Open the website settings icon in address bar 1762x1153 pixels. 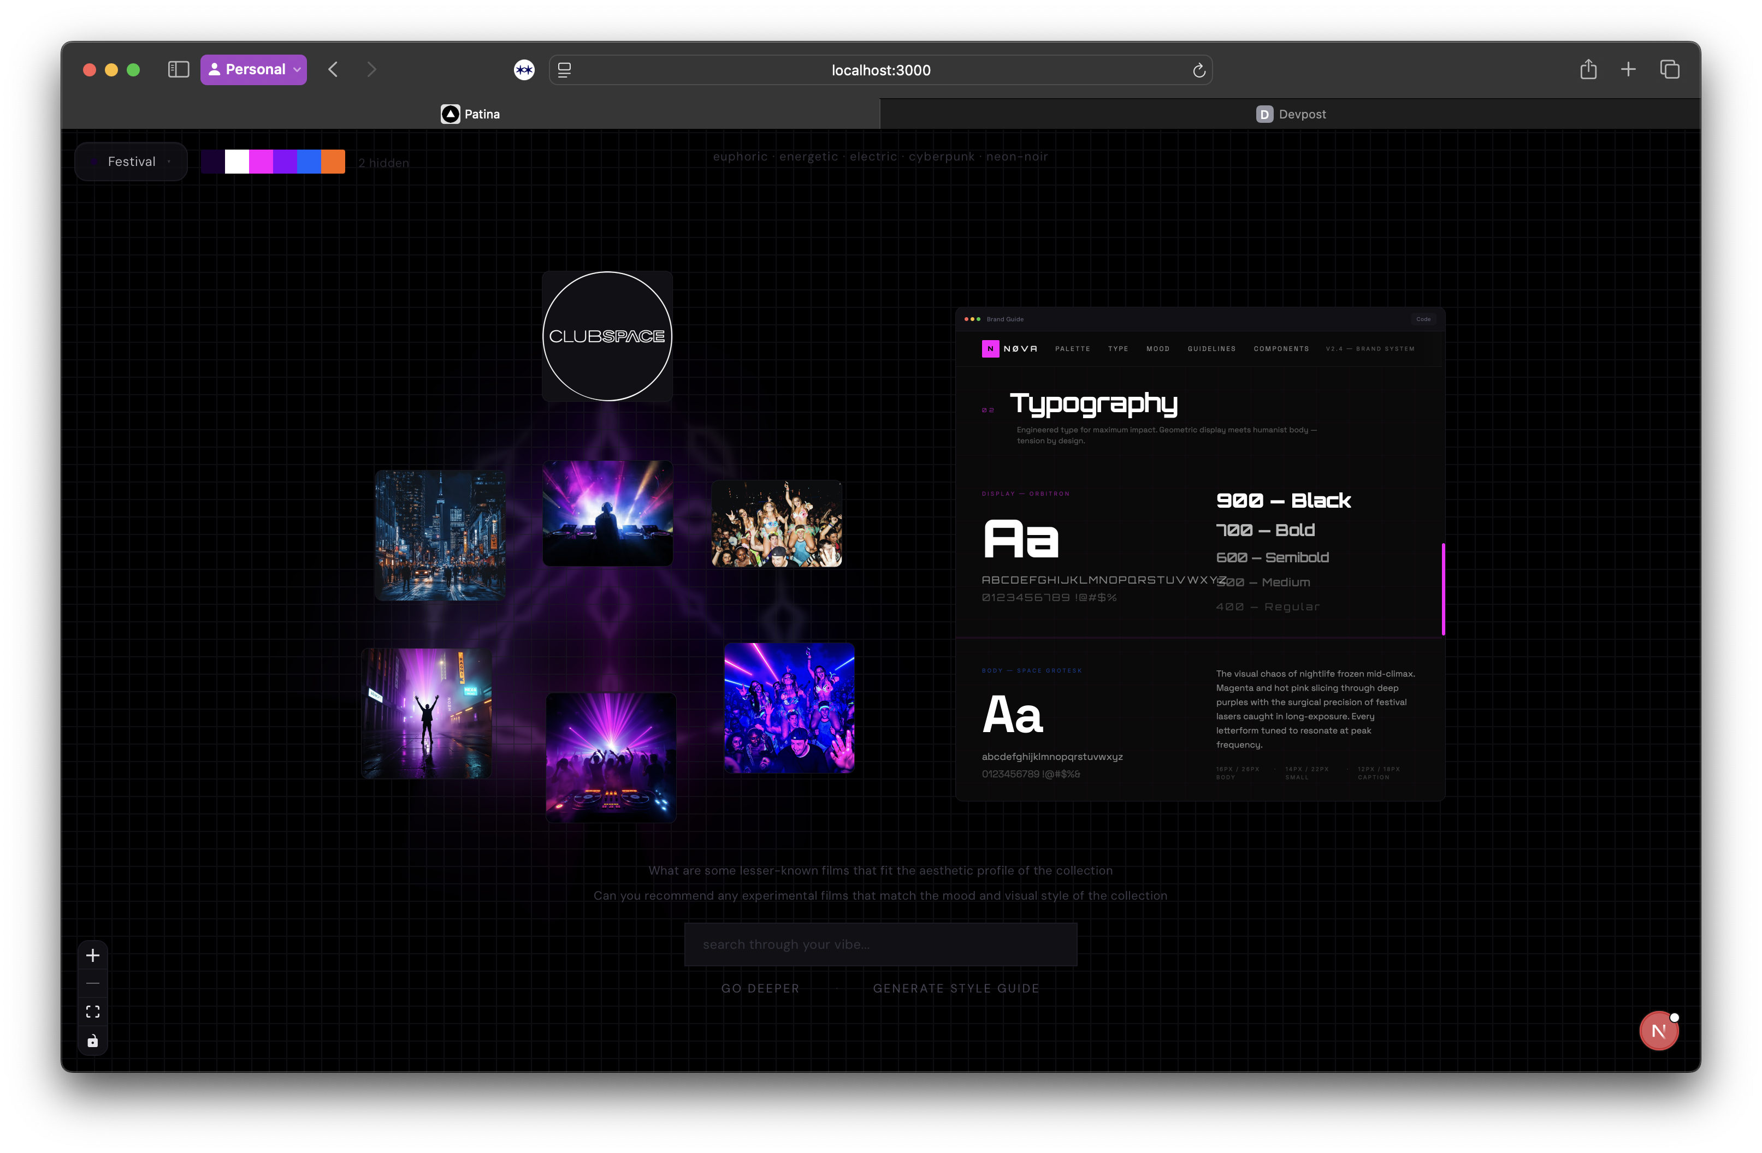tap(564, 70)
